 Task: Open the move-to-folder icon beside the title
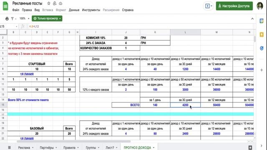(x=55, y=3)
